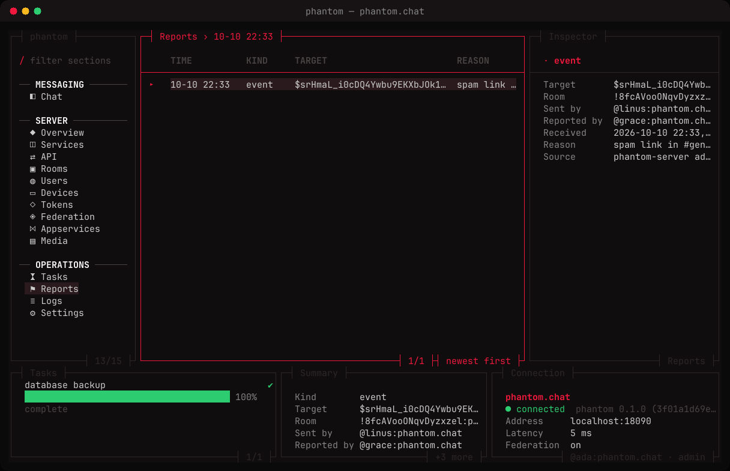Click the Reports breadcrumb in panel title
Image resolution: width=730 pixels, height=471 pixels.
pyautogui.click(x=178, y=37)
